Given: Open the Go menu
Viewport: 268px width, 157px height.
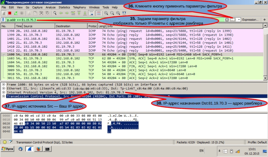Looking at the screenshot, I should [x=28, y=7].
